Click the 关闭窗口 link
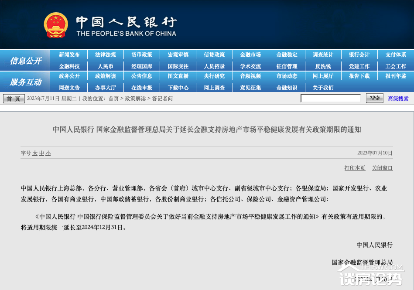This screenshot has height=290, width=414. (382, 168)
